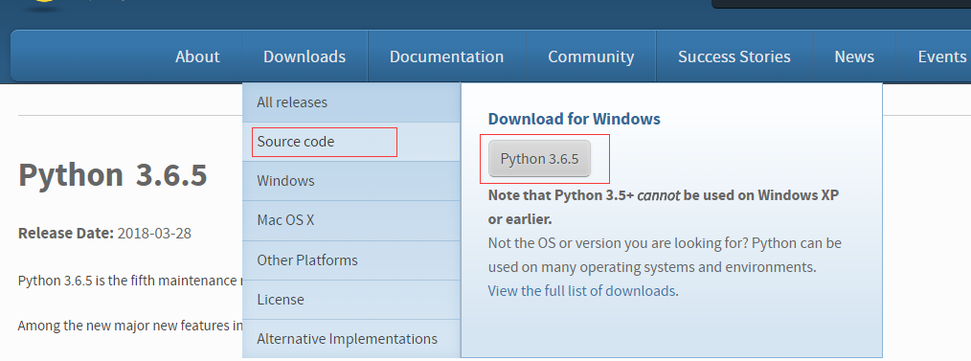Open the Downloads nav menu
The image size is (971, 361).
pos(305,56)
